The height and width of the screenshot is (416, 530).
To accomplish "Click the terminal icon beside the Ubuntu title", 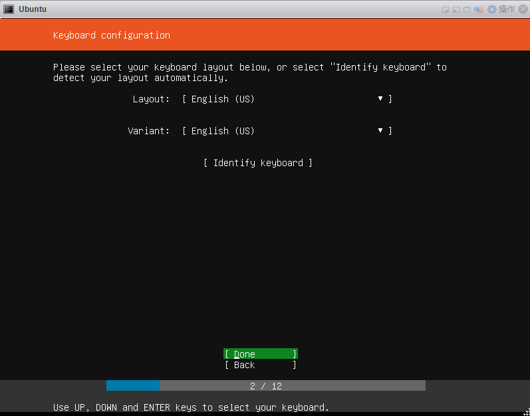I will [x=9, y=9].
